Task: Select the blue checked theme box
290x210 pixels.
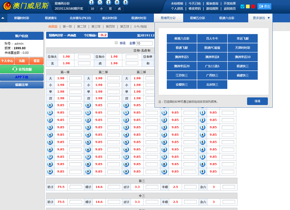Action: (242, 7)
